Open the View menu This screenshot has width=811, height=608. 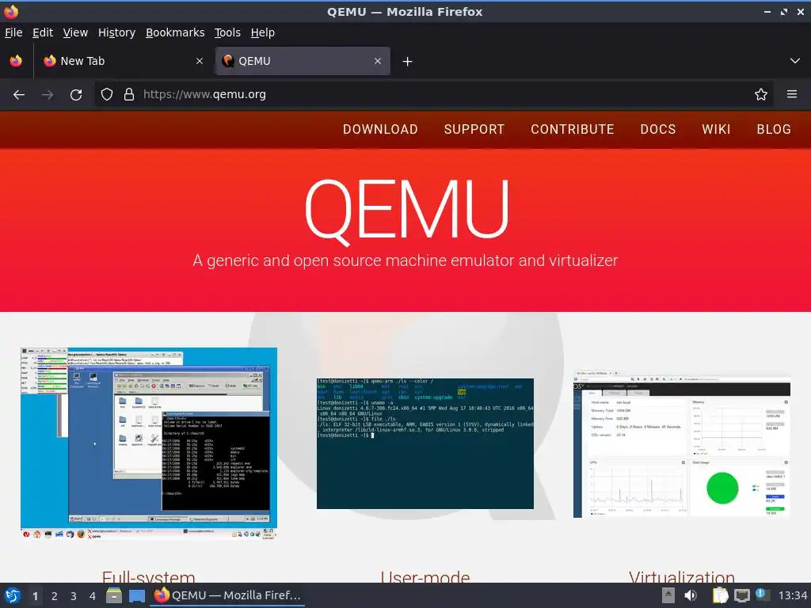pyautogui.click(x=75, y=32)
